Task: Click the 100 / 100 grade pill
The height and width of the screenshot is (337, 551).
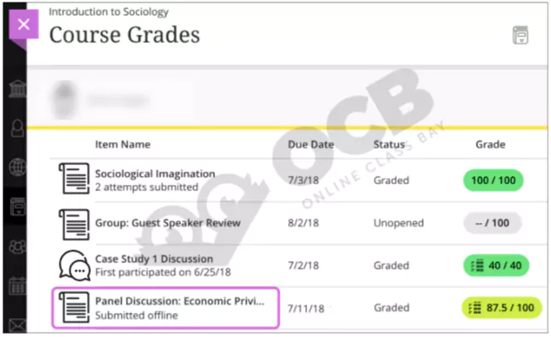Action: point(493,179)
